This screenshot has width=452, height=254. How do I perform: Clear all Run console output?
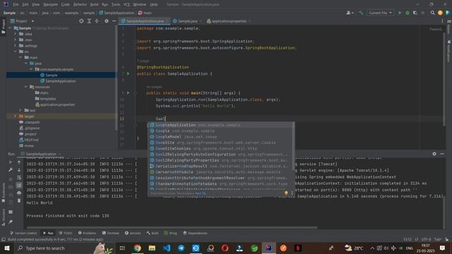pos(19,200)
